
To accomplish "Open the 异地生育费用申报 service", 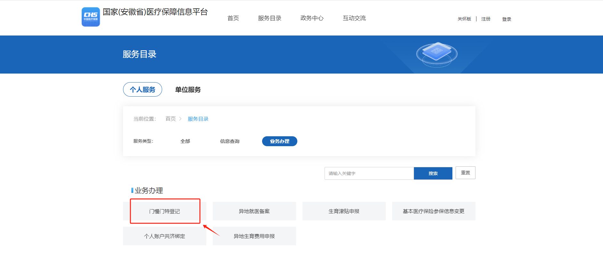I will 254,236.
